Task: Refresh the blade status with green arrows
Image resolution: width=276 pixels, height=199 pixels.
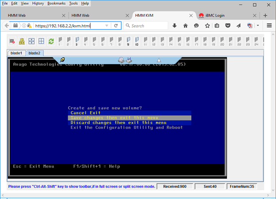Action: [51, 41]
